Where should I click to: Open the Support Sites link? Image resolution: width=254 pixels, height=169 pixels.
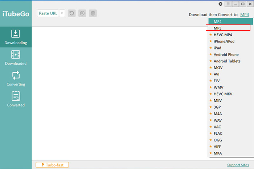[x=238, y=165]
